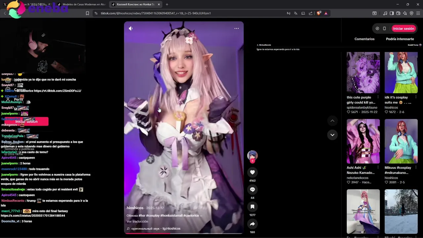423x238 pixels.
Task: Share the video with the arrow icon
Action: [x=252, y=224]
